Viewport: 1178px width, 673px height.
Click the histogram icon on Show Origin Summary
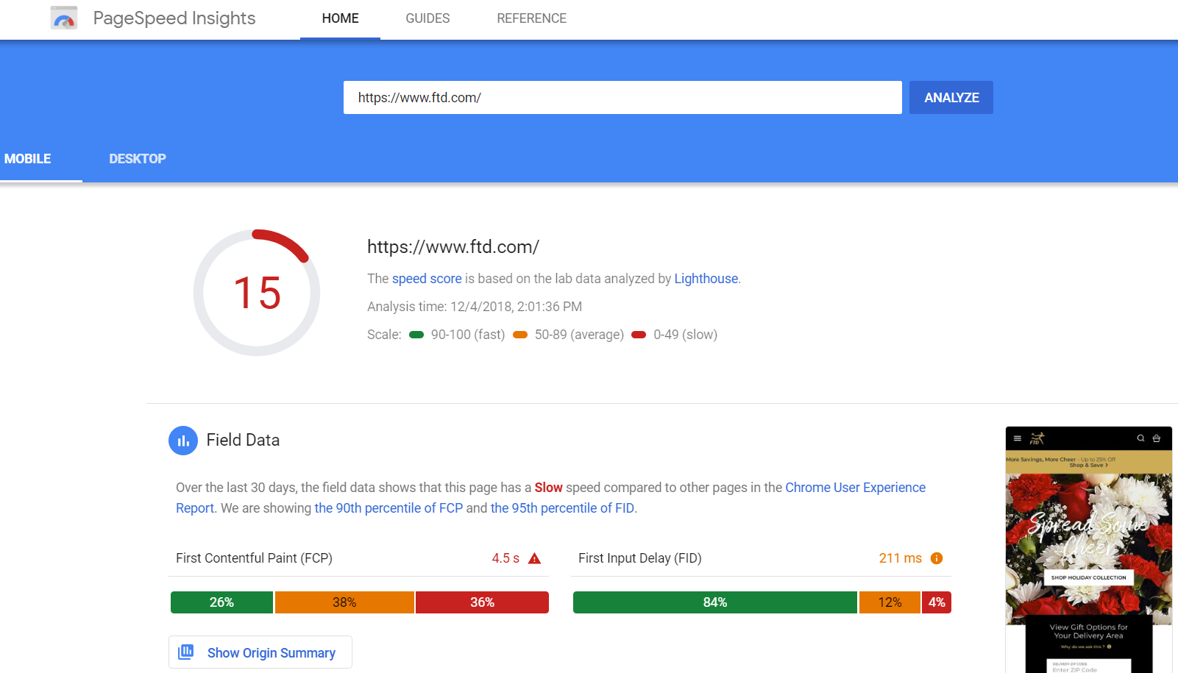pos(187,652)
